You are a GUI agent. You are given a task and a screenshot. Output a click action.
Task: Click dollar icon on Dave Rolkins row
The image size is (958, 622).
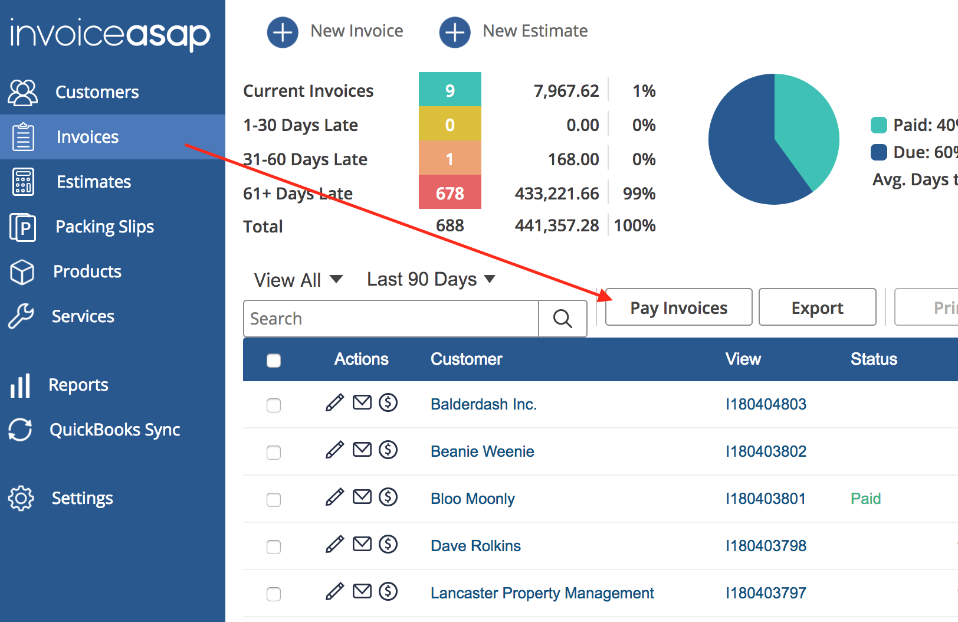point(388,544)
